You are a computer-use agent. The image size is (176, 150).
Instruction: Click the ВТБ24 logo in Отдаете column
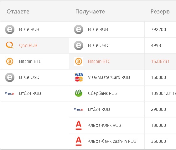[x=10, y=93]
